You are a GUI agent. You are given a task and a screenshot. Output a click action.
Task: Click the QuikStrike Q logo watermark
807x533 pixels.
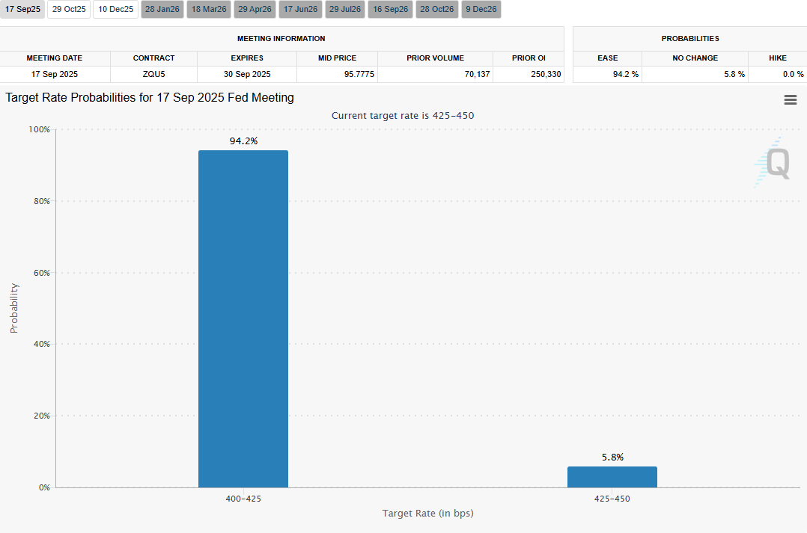(772, 163)
